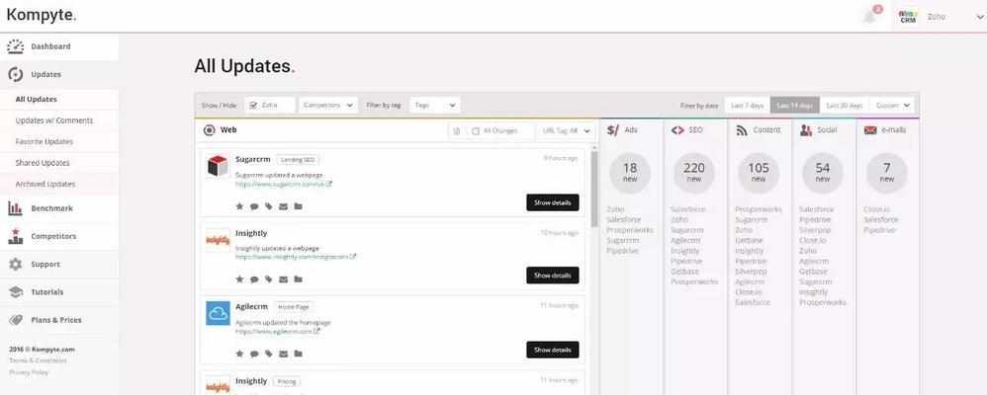Click the Web feed vertical scrollbar

click(x=594, y=189)
